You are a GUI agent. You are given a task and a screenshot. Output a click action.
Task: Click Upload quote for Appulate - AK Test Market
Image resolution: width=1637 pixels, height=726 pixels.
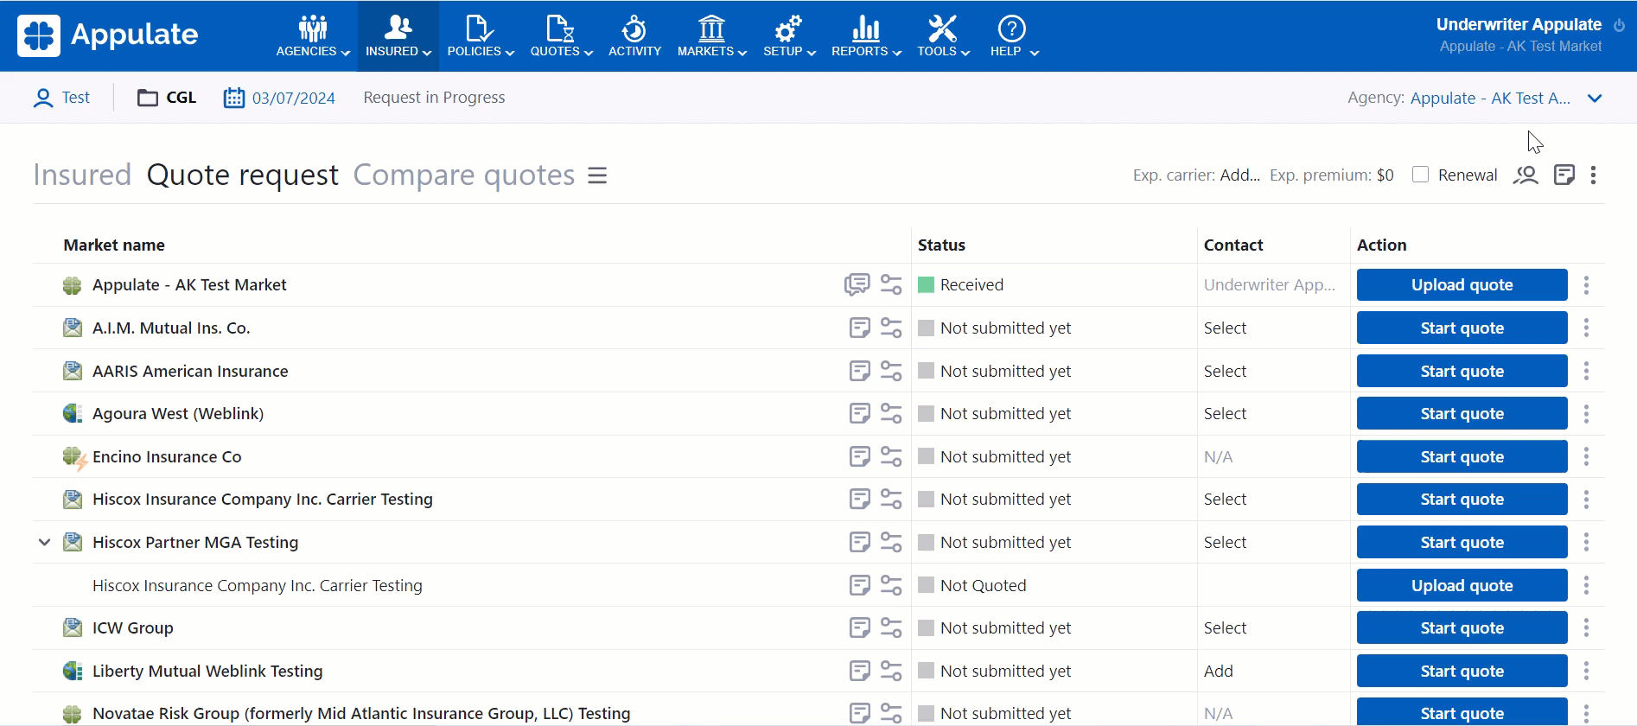click(x=1462, y=285)
